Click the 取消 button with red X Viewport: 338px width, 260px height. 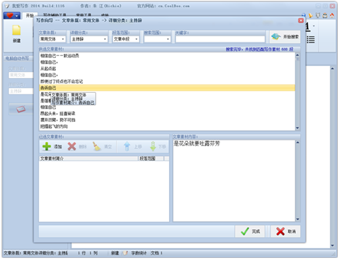click(285, 232)
